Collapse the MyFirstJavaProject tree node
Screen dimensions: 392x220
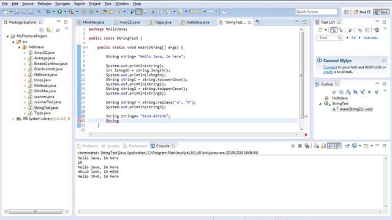(7, 36)
